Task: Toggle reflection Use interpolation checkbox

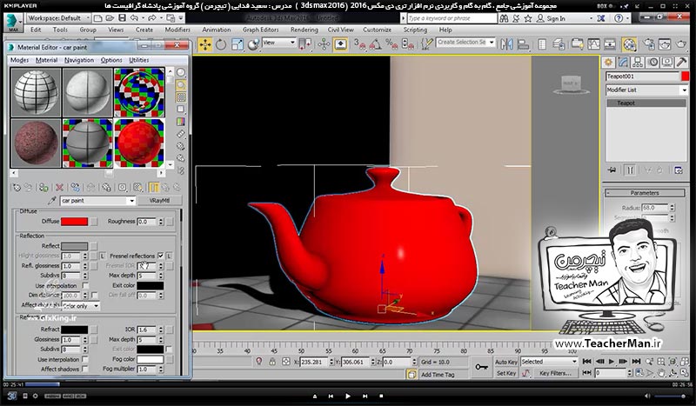Action: pyautogui.click(x=85, y=286)
